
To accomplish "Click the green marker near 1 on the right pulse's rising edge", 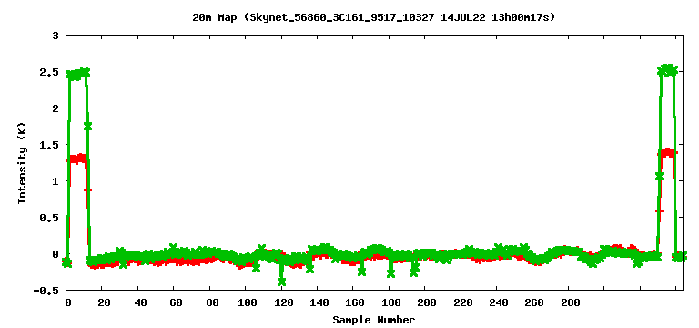I will 659,176.
